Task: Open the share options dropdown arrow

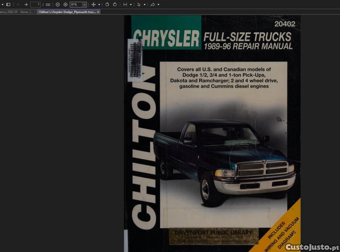Action: pyautogui.click(x=158, y=4)
